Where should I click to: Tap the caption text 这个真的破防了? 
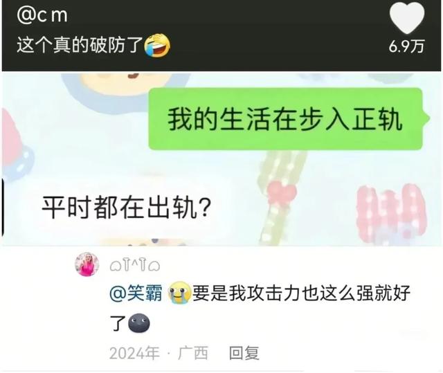coord(80,45)
